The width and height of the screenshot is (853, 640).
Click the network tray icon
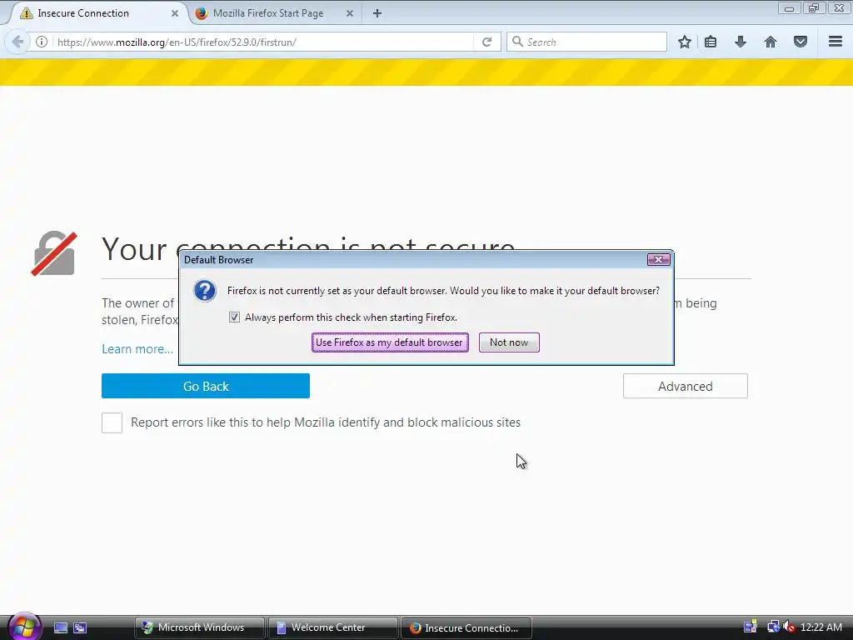(772, 627)
